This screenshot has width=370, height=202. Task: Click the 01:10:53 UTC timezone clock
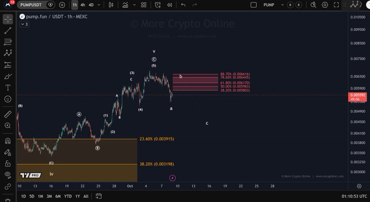354,196
